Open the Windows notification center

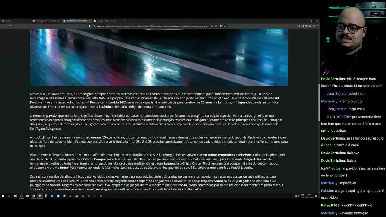pyautogui.click(x=316, y=196)
